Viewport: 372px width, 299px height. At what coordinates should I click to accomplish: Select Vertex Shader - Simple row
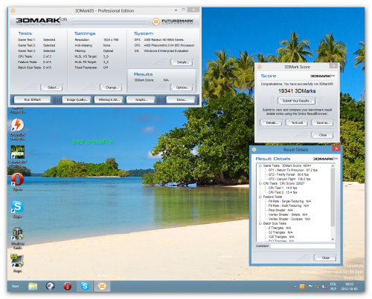pos(288,214)
